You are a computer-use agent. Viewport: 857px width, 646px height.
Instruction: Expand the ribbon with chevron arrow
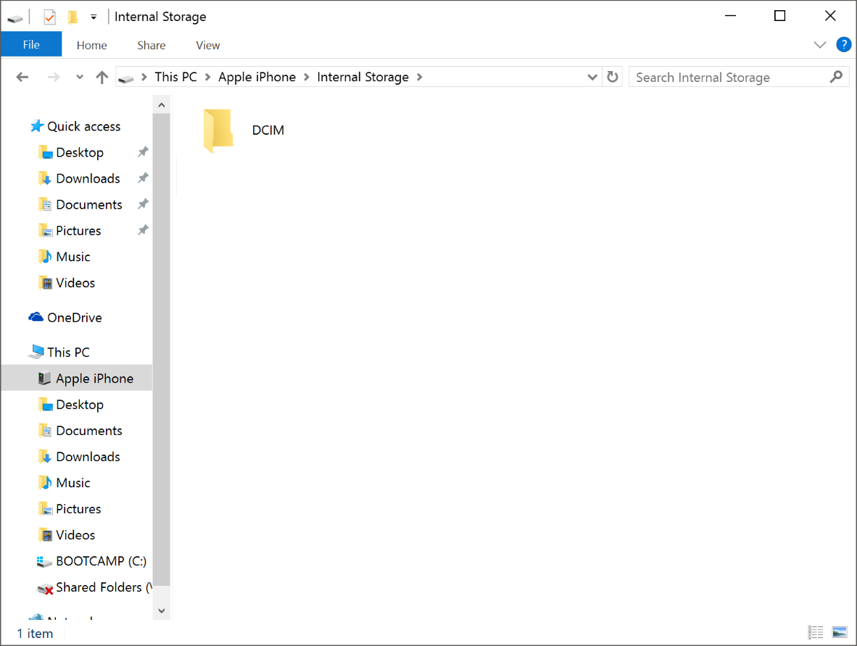(820, 45)
